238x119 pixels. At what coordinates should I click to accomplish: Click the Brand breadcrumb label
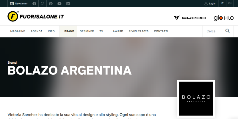(x=12, y=62)
